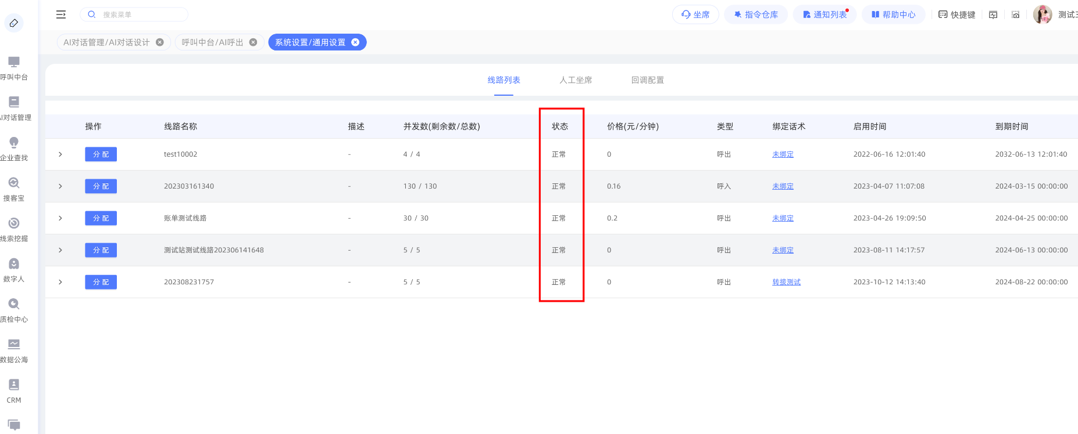1078x434 pixels.
Task: Open the 转接测试 bound script link
Action: point(786,282)
